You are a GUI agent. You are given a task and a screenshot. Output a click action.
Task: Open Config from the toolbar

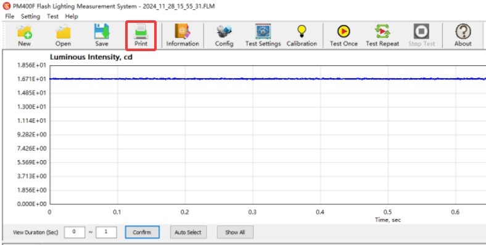[x=224, y=35]
